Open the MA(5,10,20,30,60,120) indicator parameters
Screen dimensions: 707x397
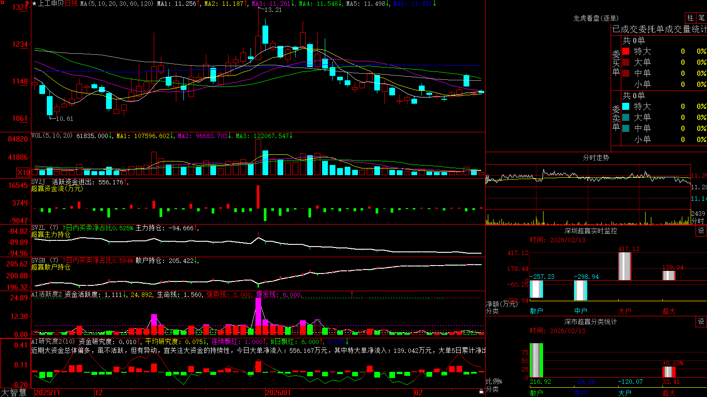click(117, 4)
